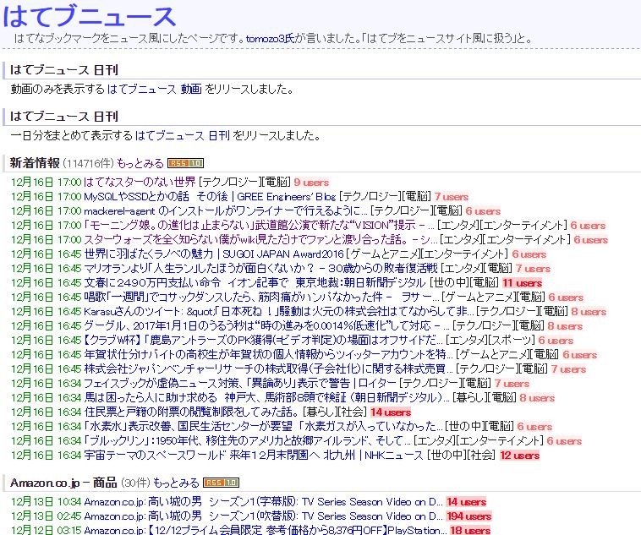Click the [暮らし][社会] tags on 住民票 row
641x535 pixels.
[x=335, y=412]
